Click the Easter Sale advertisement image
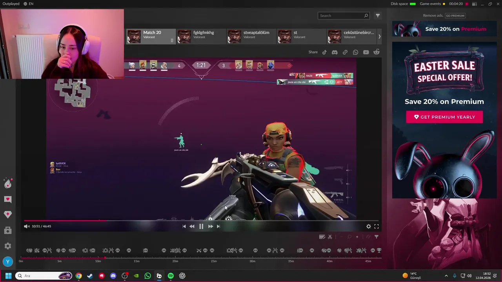 tap(444, 120)
